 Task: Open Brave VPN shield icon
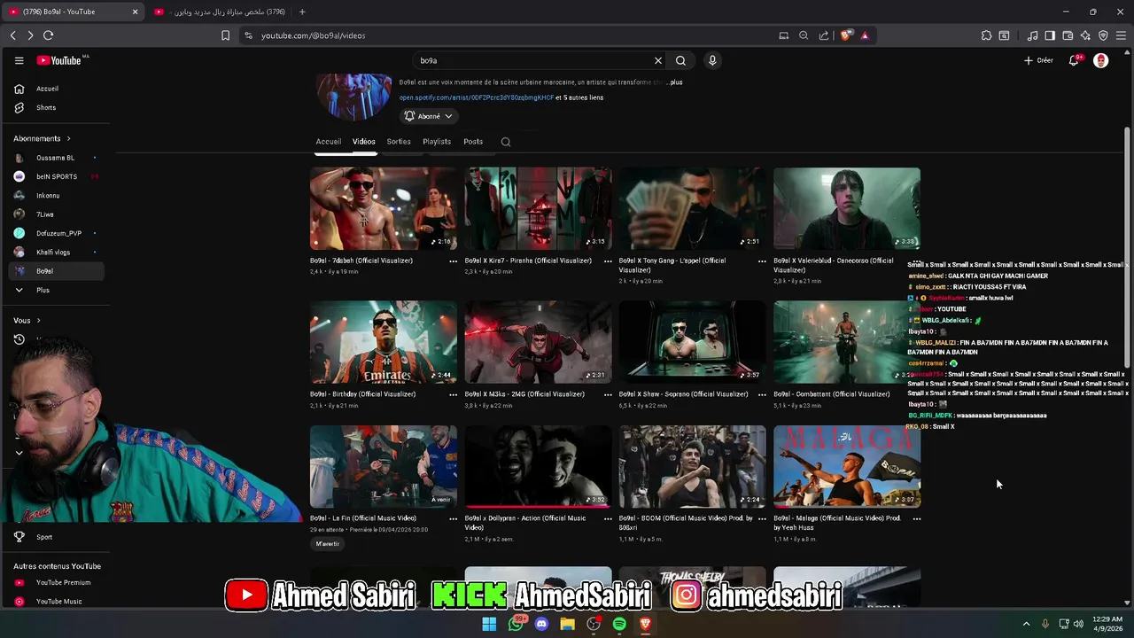pyautogui.click(x=1103, y=35)
